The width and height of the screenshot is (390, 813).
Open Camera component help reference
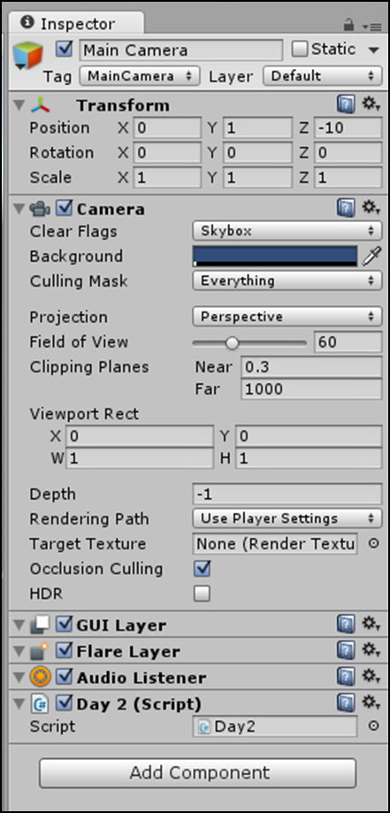346,209
